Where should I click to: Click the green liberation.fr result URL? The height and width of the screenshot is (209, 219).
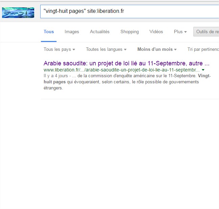pos(122,70)
